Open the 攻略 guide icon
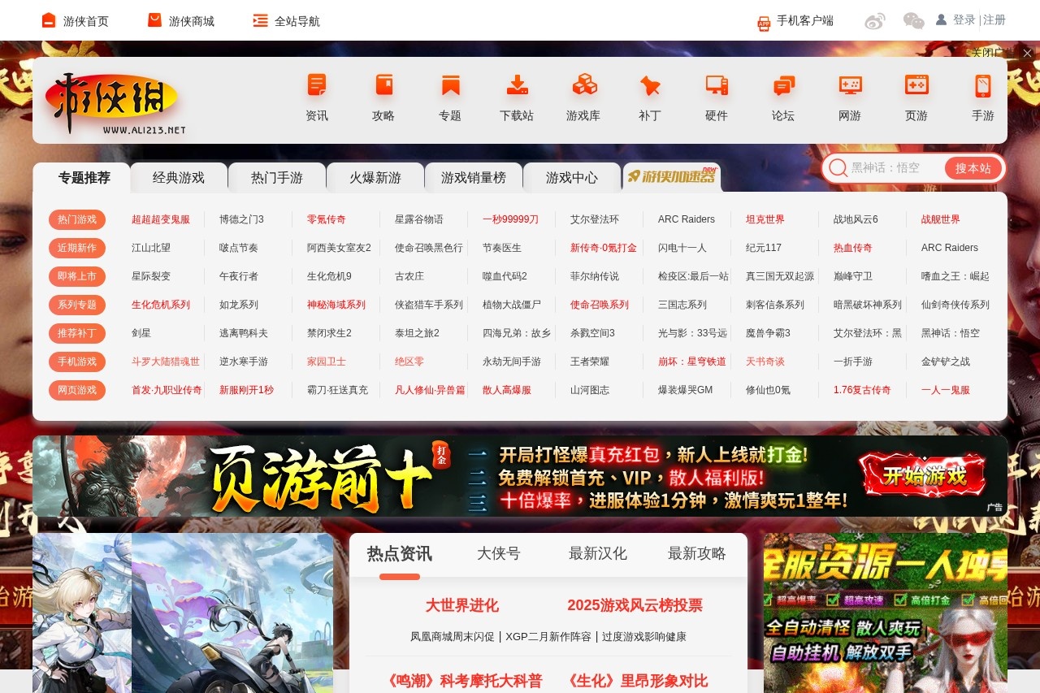 point(383,85)
